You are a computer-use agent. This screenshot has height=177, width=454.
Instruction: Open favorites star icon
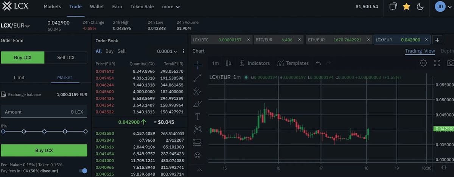(x=407, y=6)
